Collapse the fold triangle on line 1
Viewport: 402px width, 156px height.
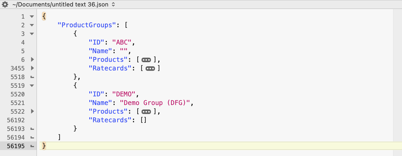click(32, 17)
